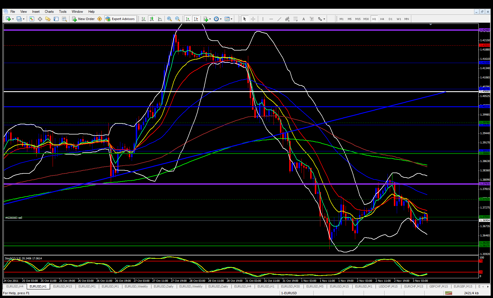Switch to bar chart display
The height and width of the screenshot is (298, 493).
[144, 19]
